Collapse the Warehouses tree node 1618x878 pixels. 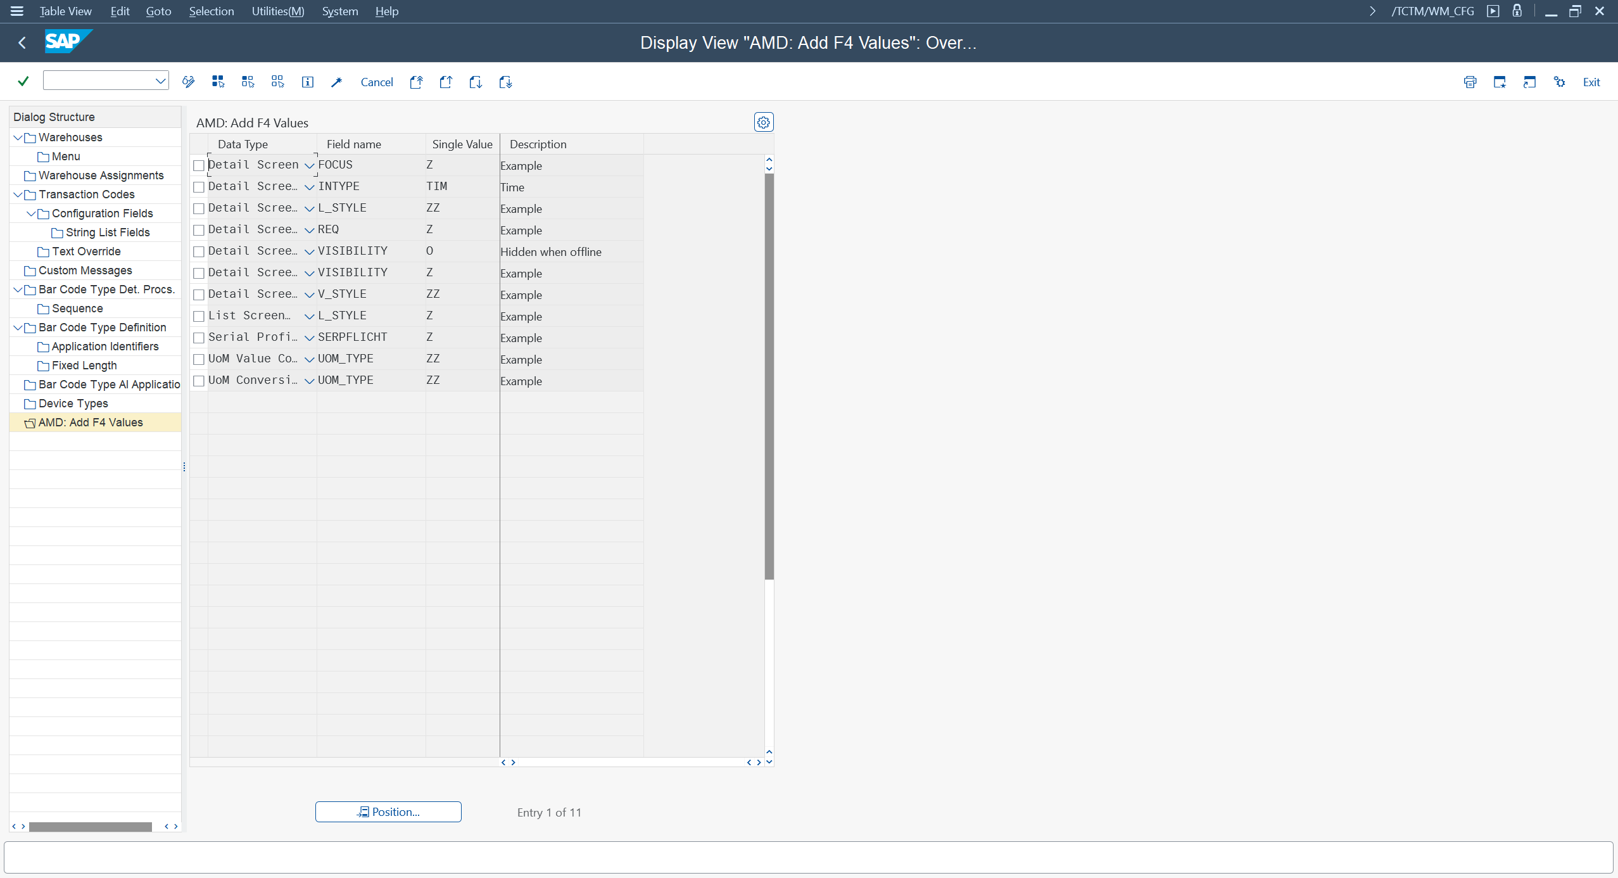18,137
